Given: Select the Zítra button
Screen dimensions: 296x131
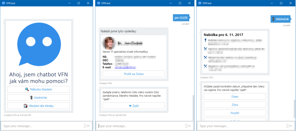Looking at the screenshot, I should click(x=235, y=105).
